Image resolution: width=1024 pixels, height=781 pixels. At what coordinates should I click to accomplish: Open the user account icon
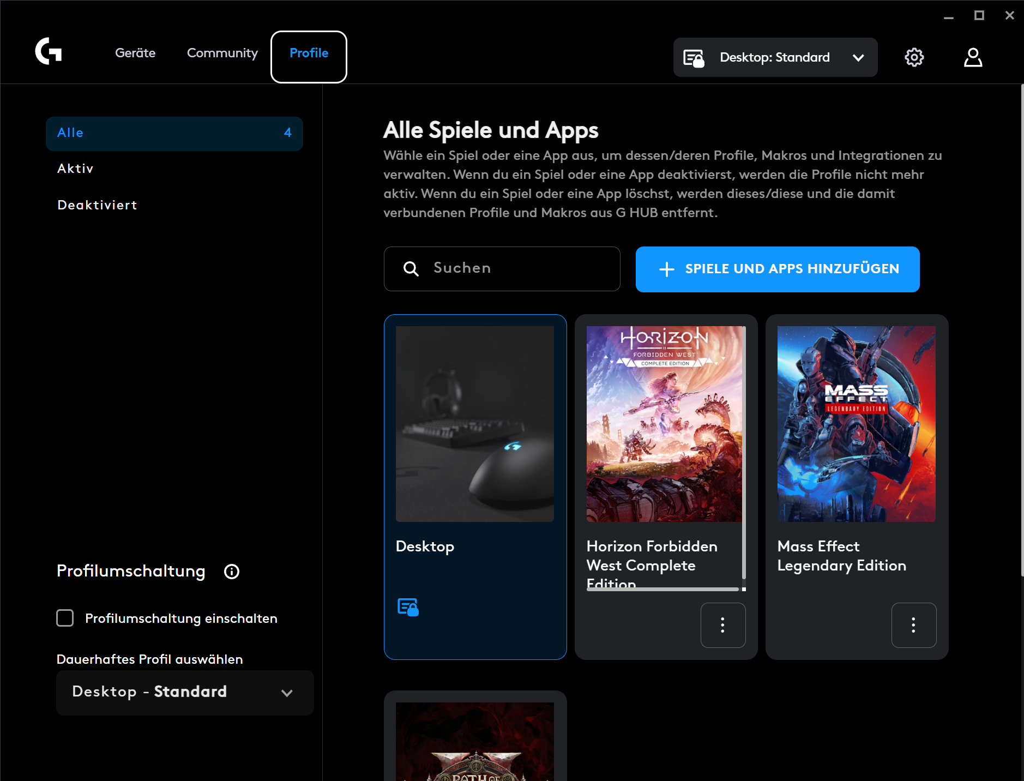pyautogui.click(x=973, y=57)
